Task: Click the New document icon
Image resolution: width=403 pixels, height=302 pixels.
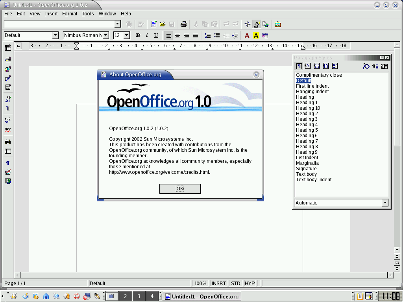Action: [154, 24]
